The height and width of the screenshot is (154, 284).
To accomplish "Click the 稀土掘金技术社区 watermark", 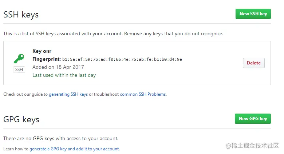I will (252, 145).
